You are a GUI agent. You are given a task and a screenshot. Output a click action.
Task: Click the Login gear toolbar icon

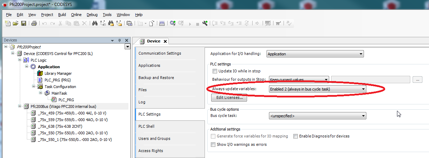click(173, 23)
